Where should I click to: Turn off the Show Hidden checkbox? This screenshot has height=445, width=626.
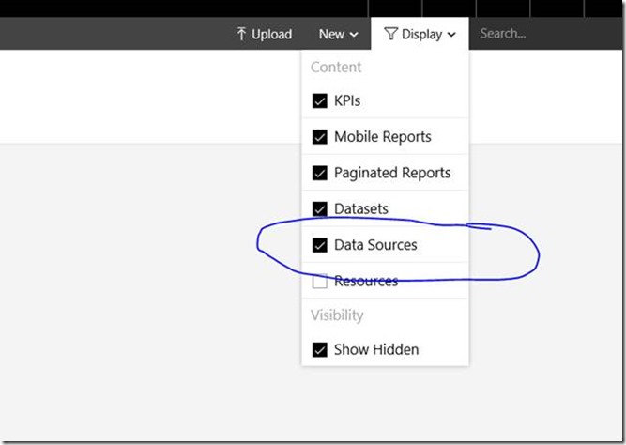coord(320,350)
